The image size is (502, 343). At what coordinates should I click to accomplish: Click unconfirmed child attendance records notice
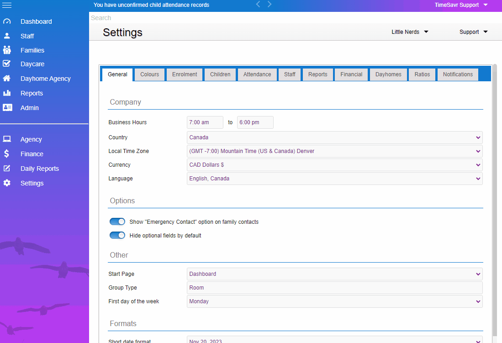152,5
